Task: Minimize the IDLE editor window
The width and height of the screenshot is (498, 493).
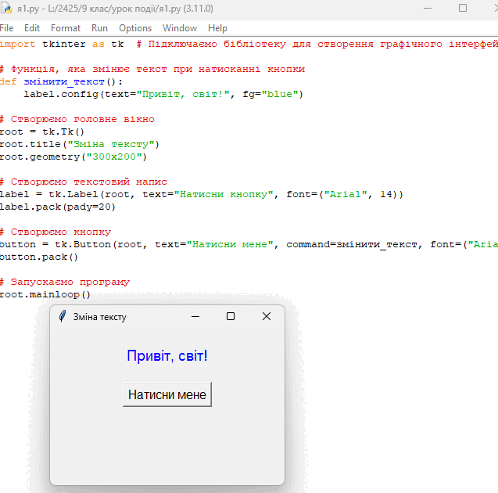Action: (428, 9)
